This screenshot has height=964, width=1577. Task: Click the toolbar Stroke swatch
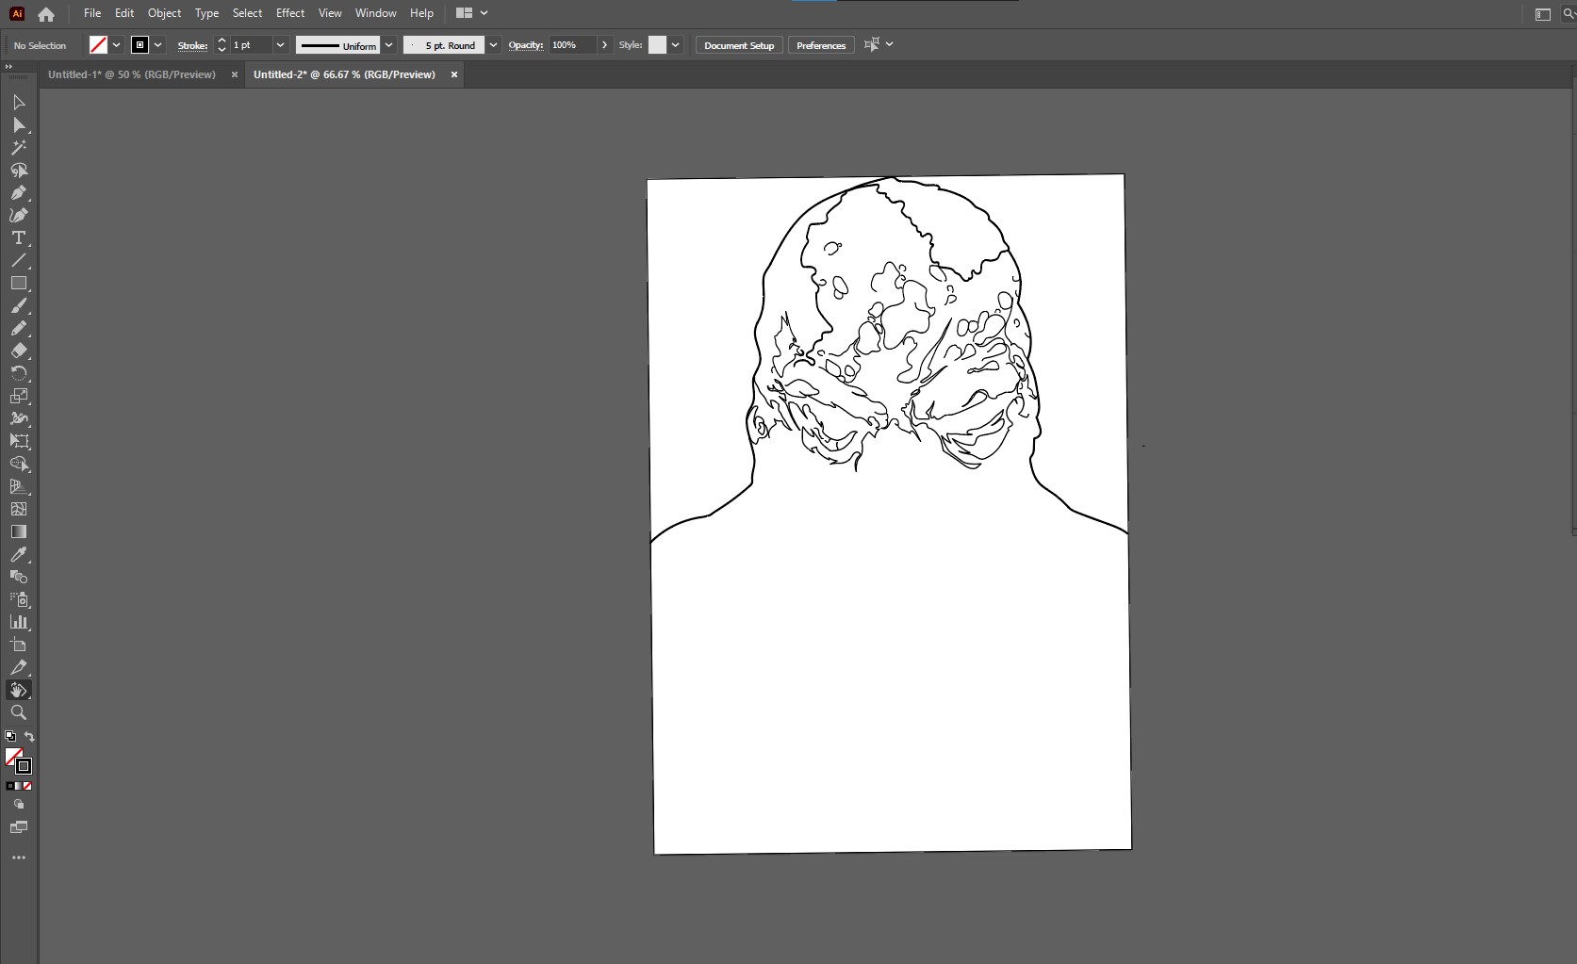[x=24, y=766]
